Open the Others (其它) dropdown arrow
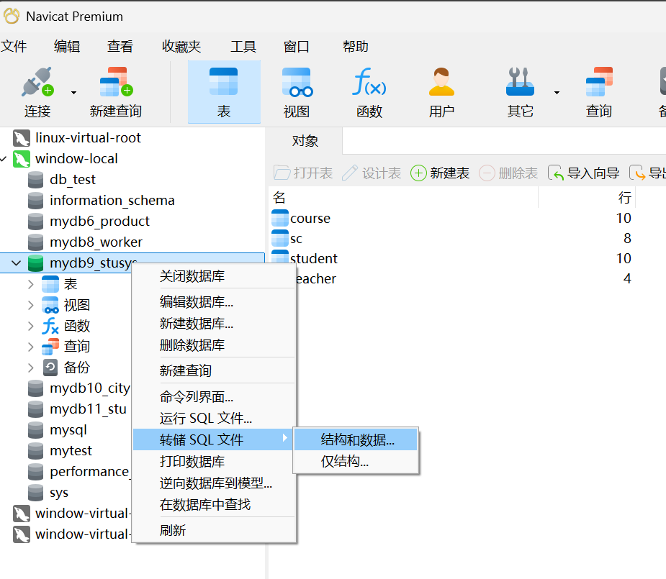The image size is (666, 579). (x=557, y=93)
